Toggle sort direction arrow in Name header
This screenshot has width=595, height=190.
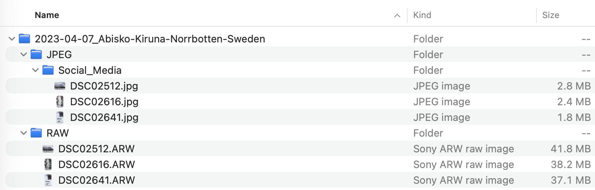click(397, 16)
